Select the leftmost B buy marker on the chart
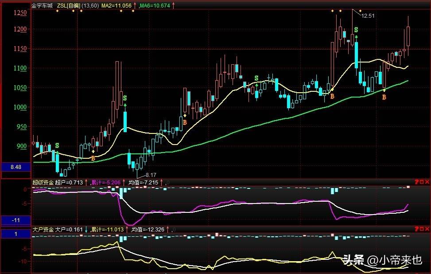Image resolution: width=431 pixels, height=274 pixels. point(93,158)
